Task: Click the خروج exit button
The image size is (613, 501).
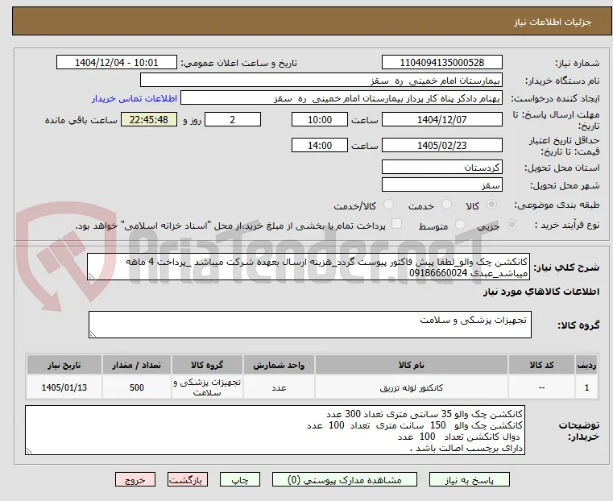Action: [135, 479]
